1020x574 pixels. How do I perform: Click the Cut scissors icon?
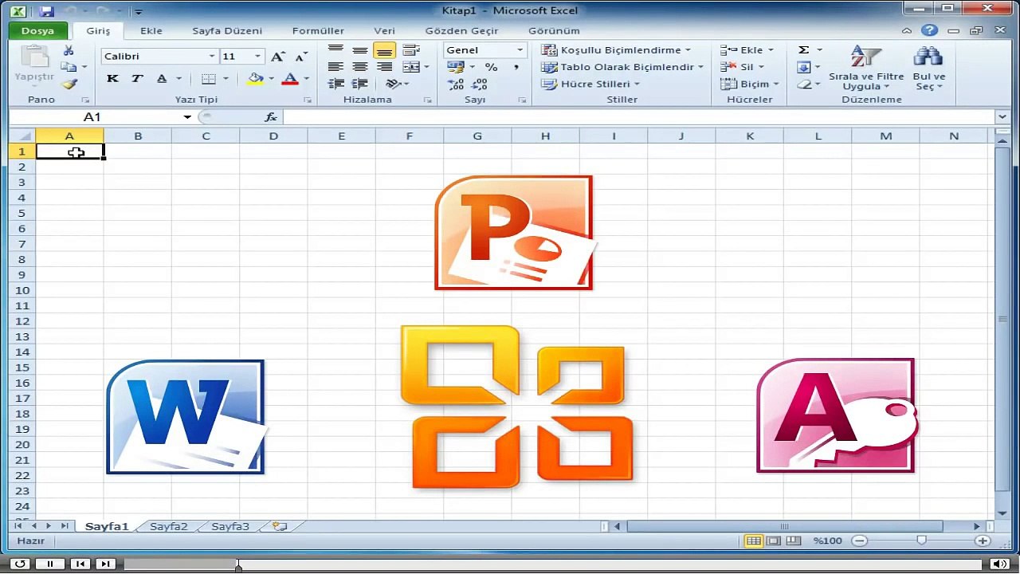pos(69,50)
